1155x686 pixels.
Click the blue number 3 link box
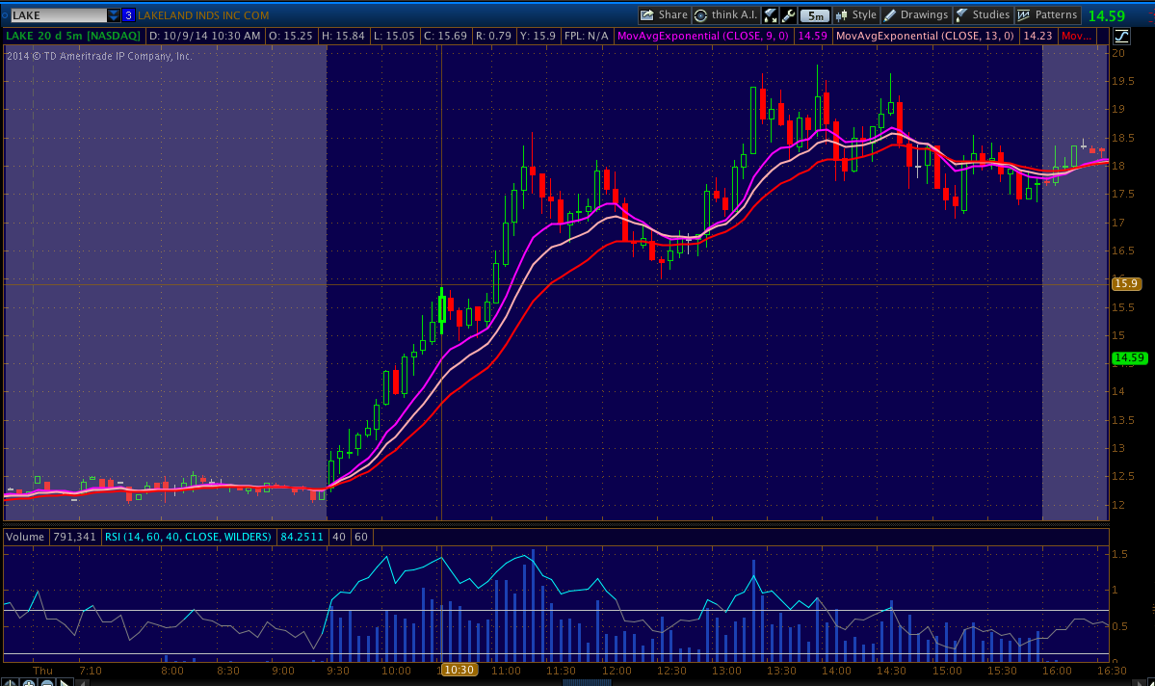(x=128, y=15)
